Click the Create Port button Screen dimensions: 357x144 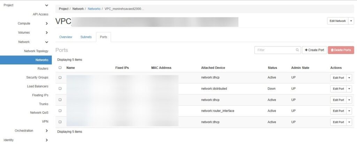click(x=314, y=50)
